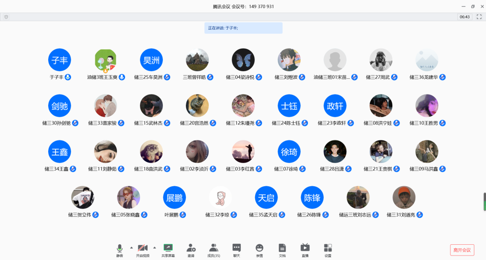The width and height of the screenshot is (486, 260).
Task: Expand video options arrow beside 开启视频
Action: coord(154,247)
